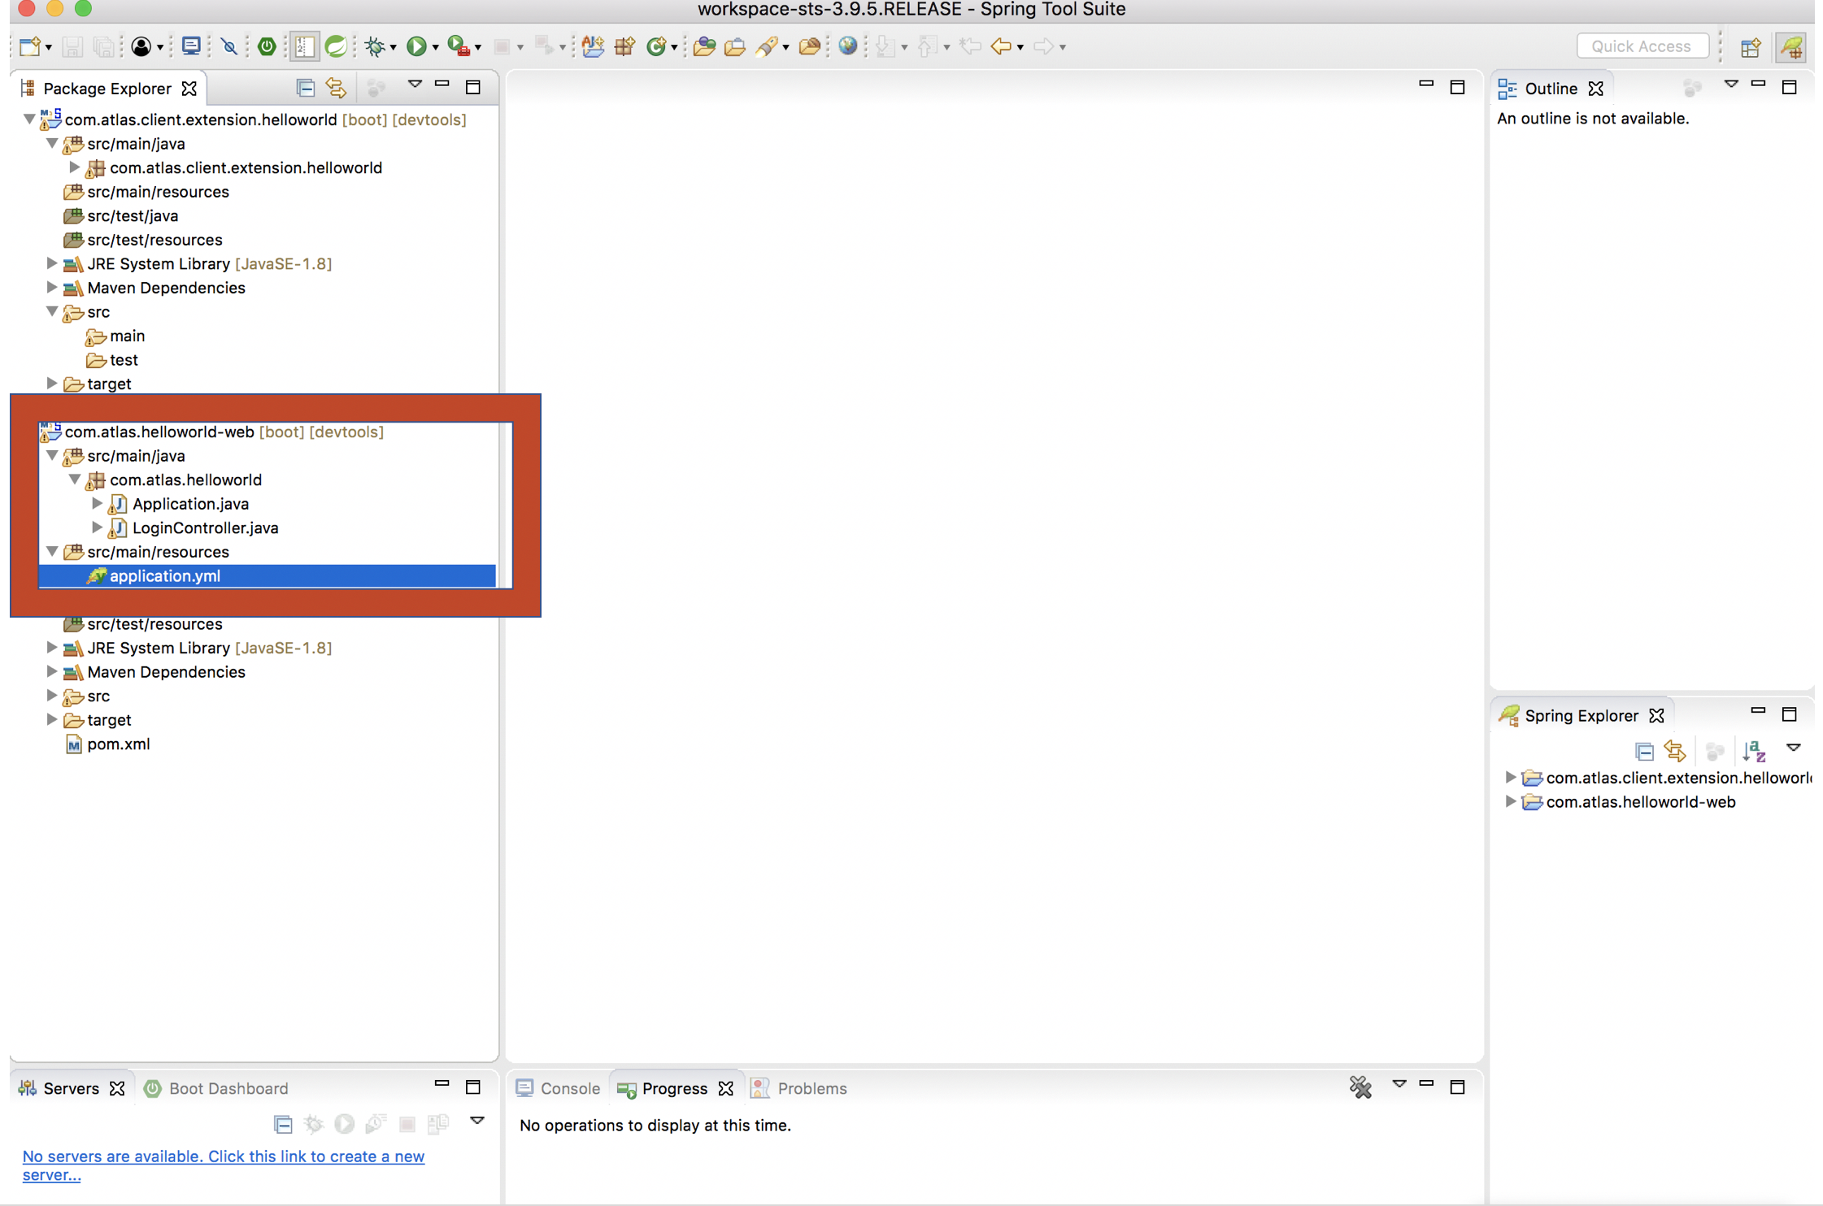The image size is (1823, 1206).
Task: Click in the Quick Access search field
Action: point(1642,46)
